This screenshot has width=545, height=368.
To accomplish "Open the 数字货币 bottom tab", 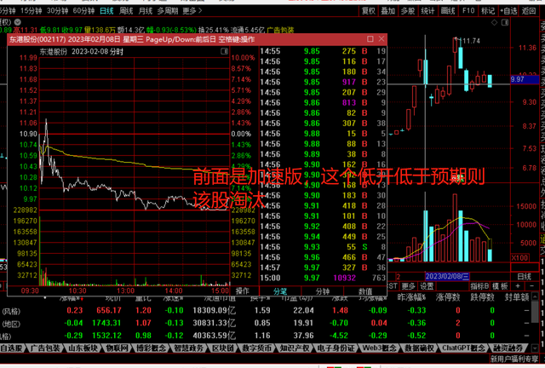I will pos(257,348).
